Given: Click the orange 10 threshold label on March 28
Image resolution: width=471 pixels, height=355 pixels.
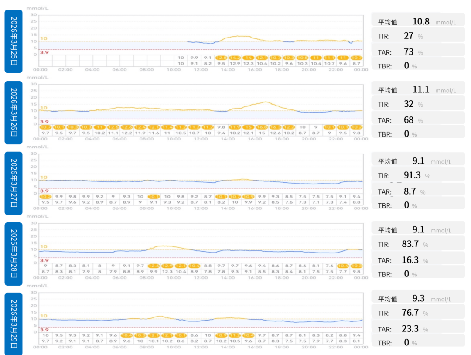Looking at the screenshot, I should coord(44,246).
